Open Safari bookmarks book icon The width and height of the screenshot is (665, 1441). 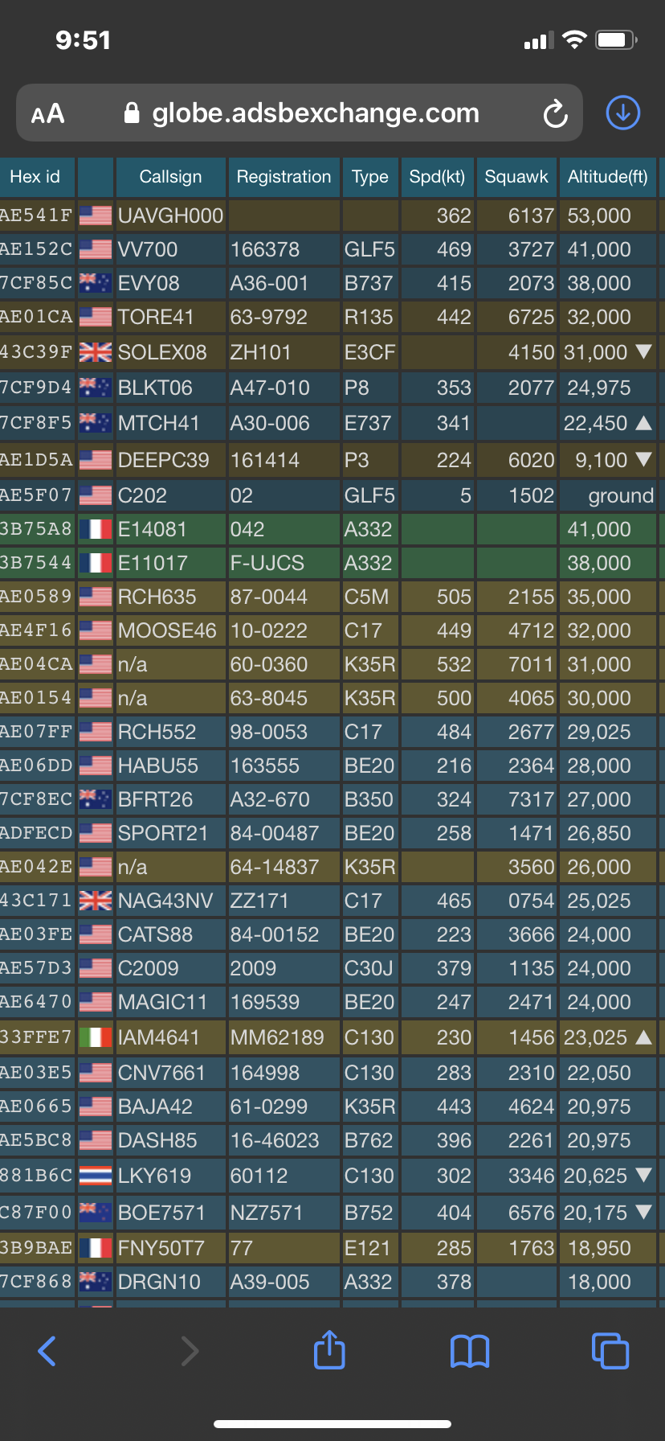click(x=470, y=1351)
